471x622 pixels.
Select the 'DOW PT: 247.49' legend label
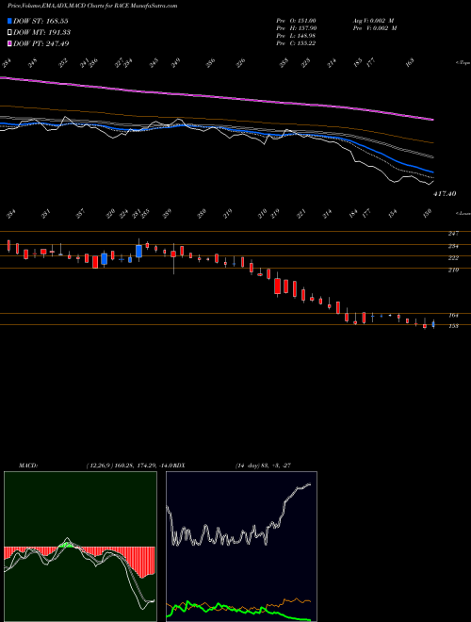tap(41, 43)
